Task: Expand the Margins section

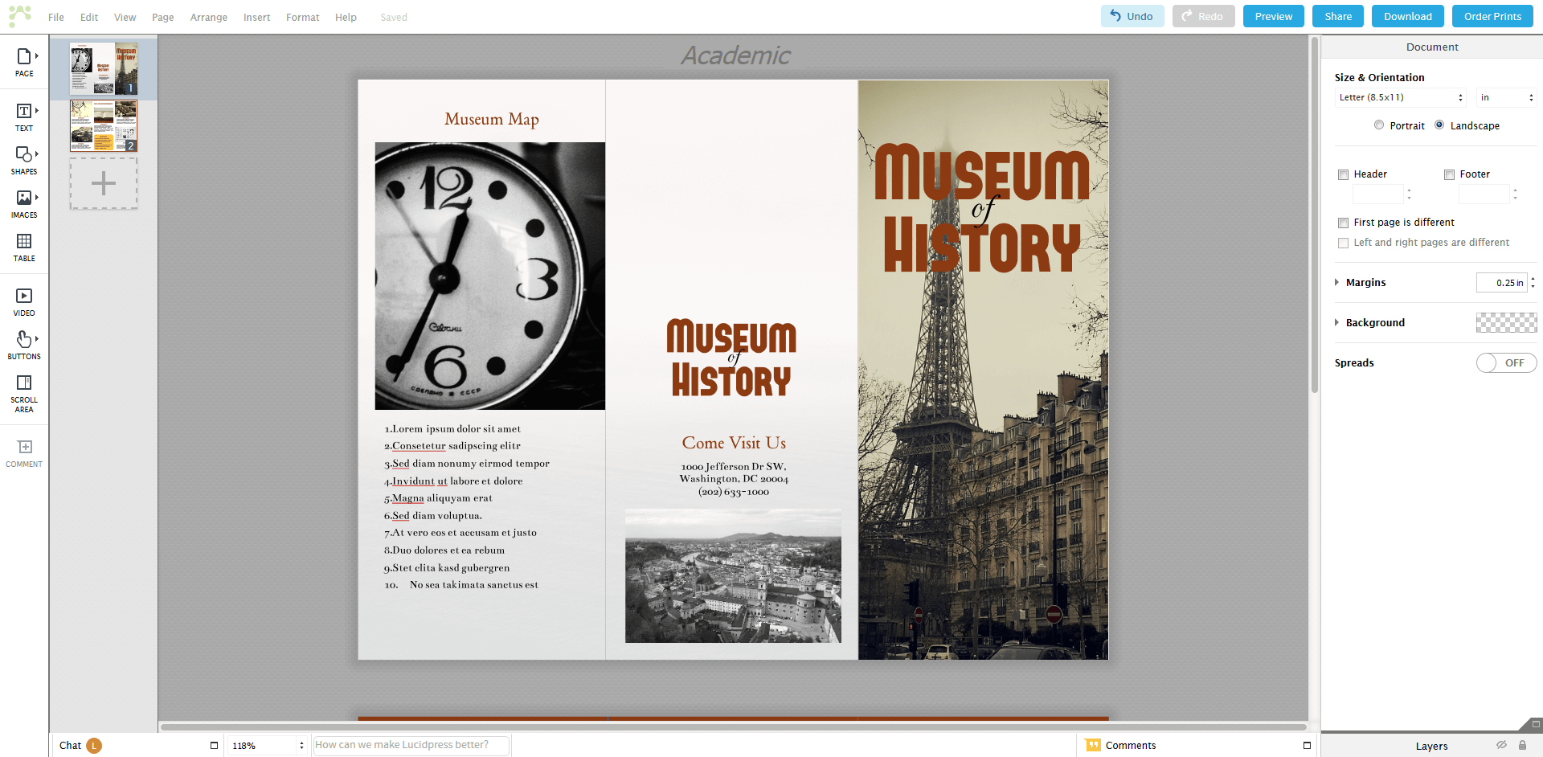Action: (1338, 282)
